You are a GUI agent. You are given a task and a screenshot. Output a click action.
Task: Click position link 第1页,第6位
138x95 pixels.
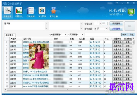(x=95, y=61)
